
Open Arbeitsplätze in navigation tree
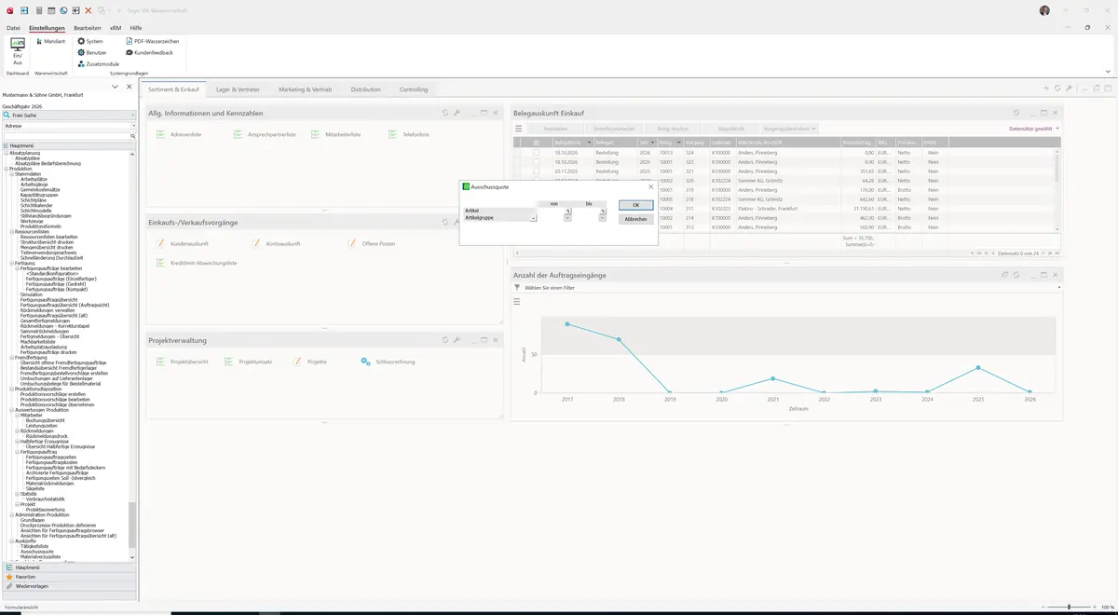coord(34,179)
